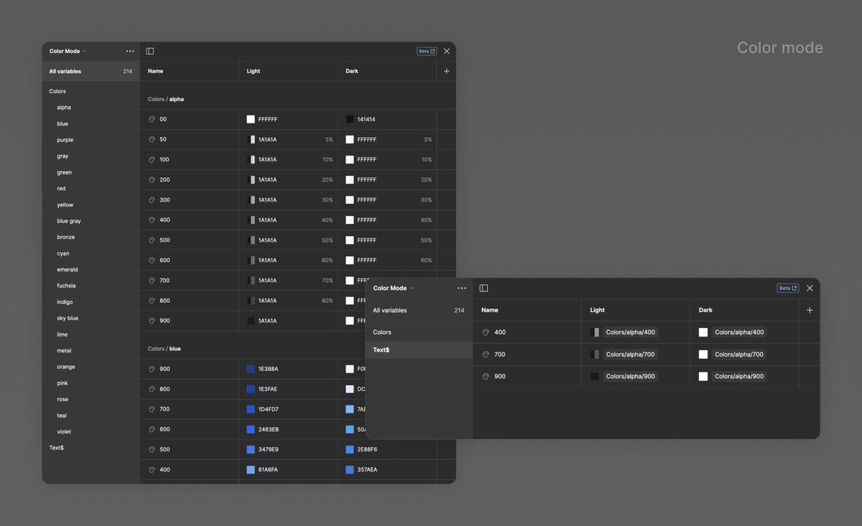Click the Light swatch FFFFFF for alpha 00

point(251,119)
